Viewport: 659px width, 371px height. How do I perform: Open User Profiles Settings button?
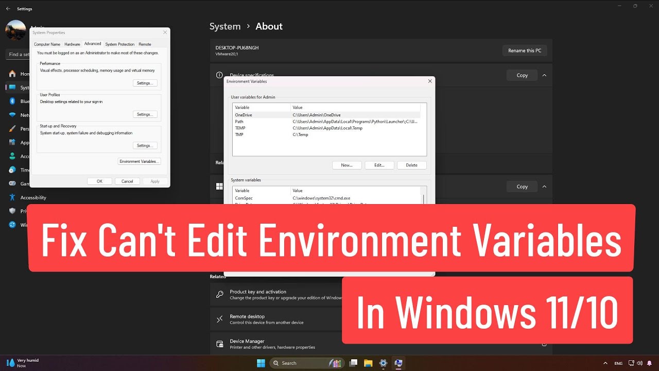[x=145, y=114]
